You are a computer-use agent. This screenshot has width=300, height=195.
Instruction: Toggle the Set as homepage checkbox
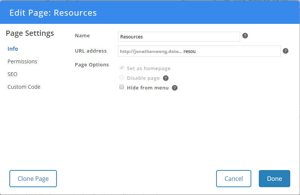122,68
